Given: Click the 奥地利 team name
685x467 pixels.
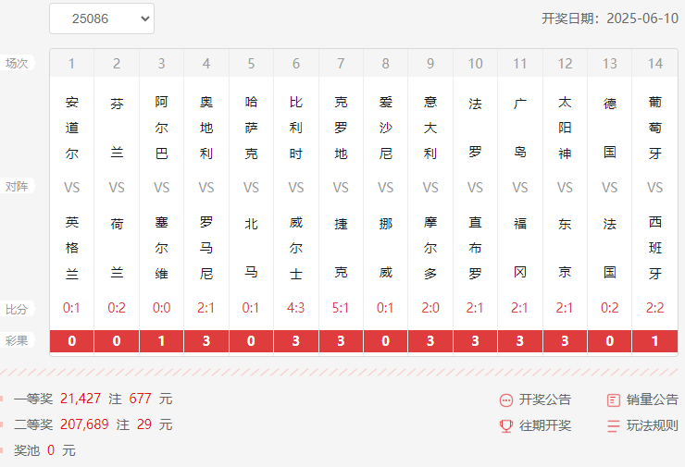Looking at the screenshot, I should [206, 128].
